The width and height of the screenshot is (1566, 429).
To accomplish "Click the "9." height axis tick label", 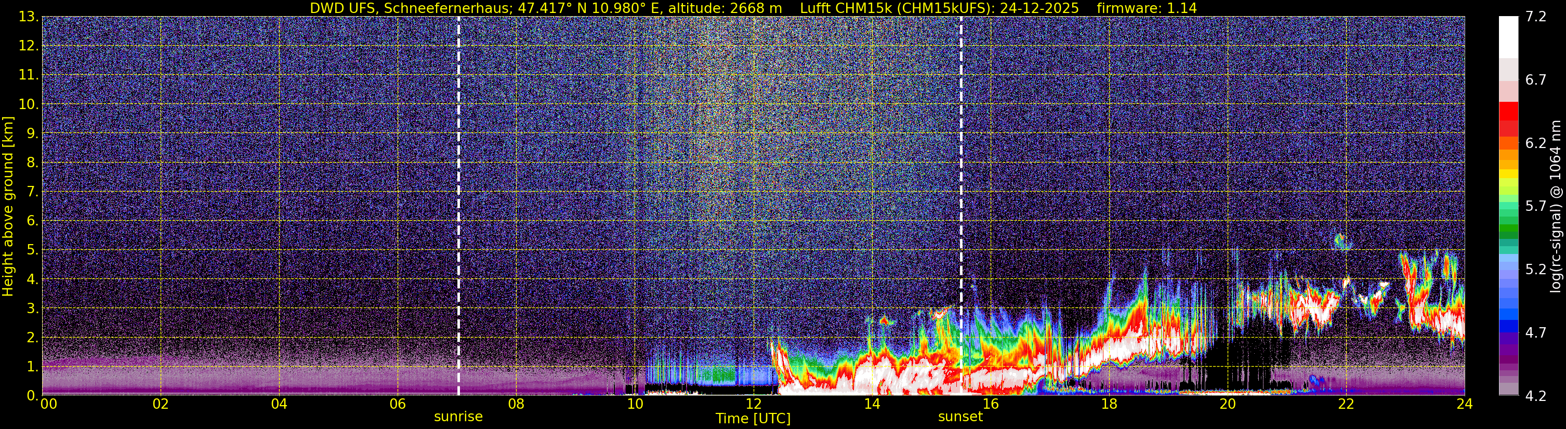I will coord(32,133).
